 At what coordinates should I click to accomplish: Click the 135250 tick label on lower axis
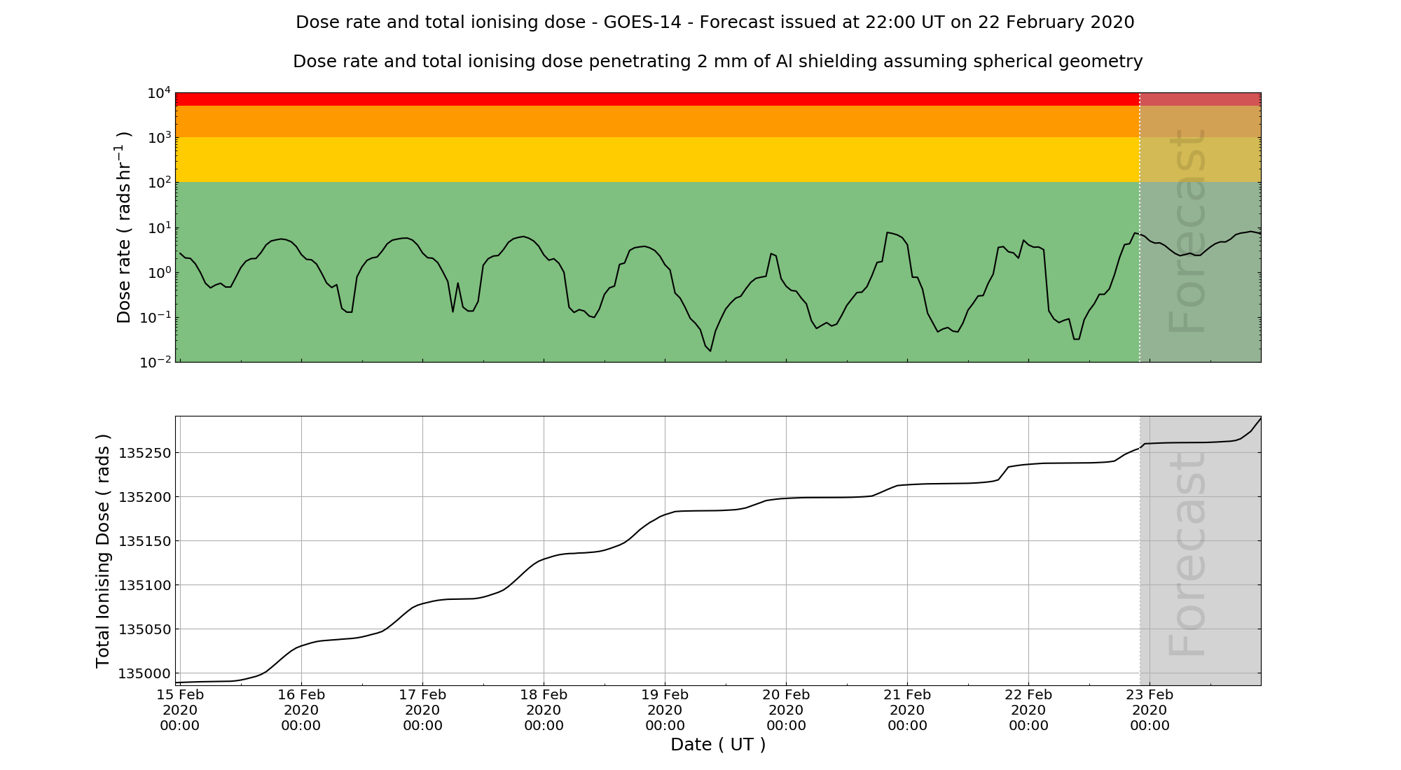click(144, 453)
